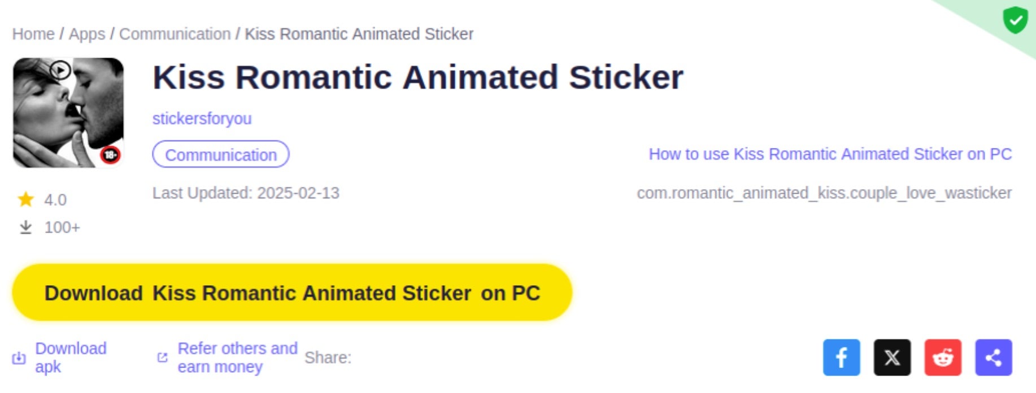Open Apps in the breadcrumb
This screenshot has height=393, width=1036.
coord(87,34)
